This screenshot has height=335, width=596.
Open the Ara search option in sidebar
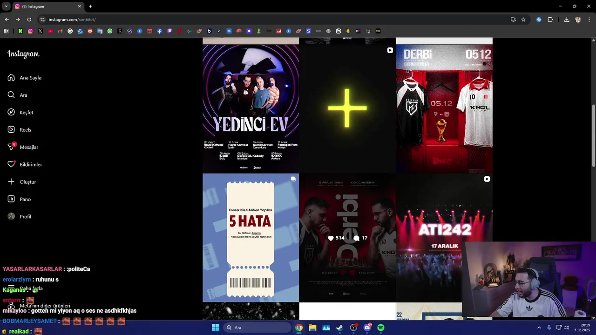pos(18,95)
